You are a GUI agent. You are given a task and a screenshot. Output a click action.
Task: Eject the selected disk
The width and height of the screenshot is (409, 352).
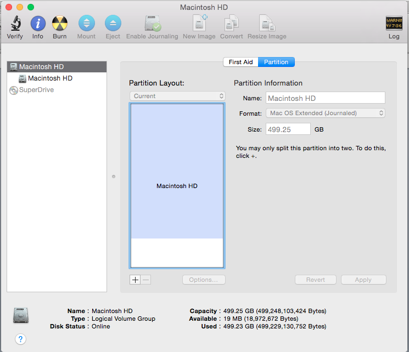click(x=113, y=24)
